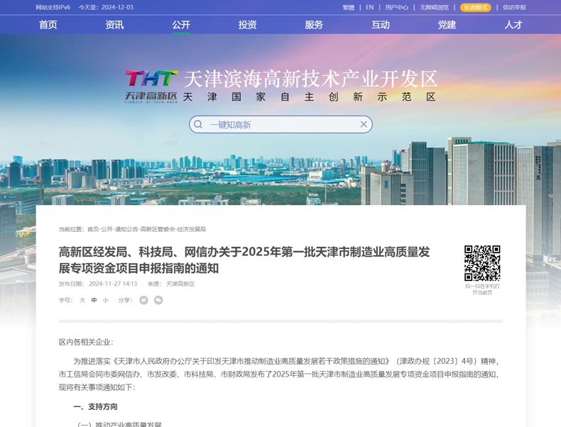Set font size to 小

coord(105,300)
